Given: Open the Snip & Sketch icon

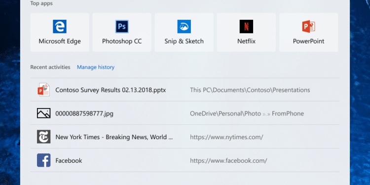Looking at the screenshot, I should (184, 27).
